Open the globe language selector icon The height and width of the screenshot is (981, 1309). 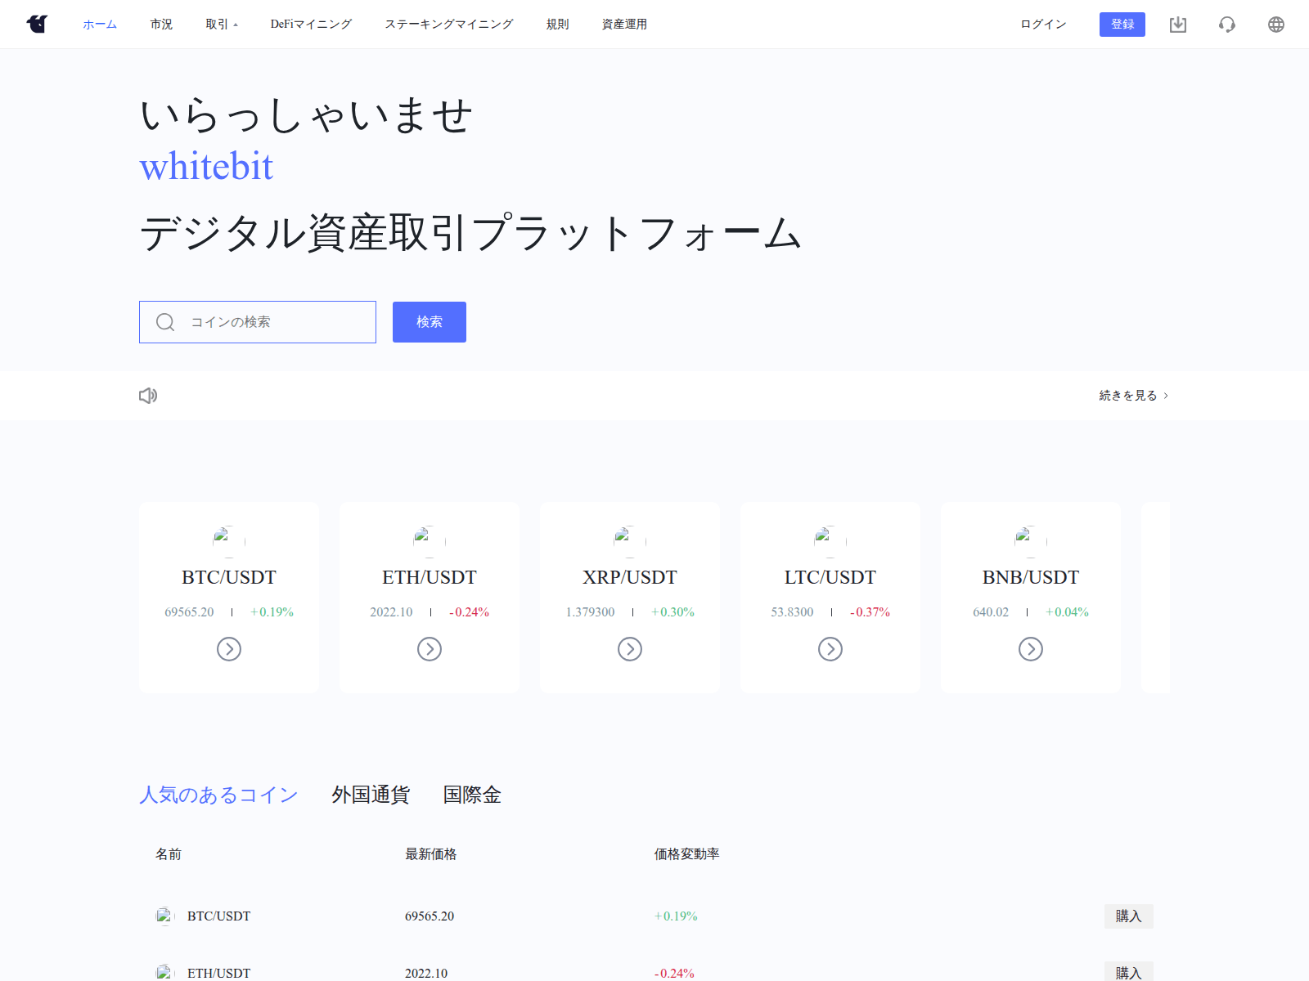[x=1276, y=25]
